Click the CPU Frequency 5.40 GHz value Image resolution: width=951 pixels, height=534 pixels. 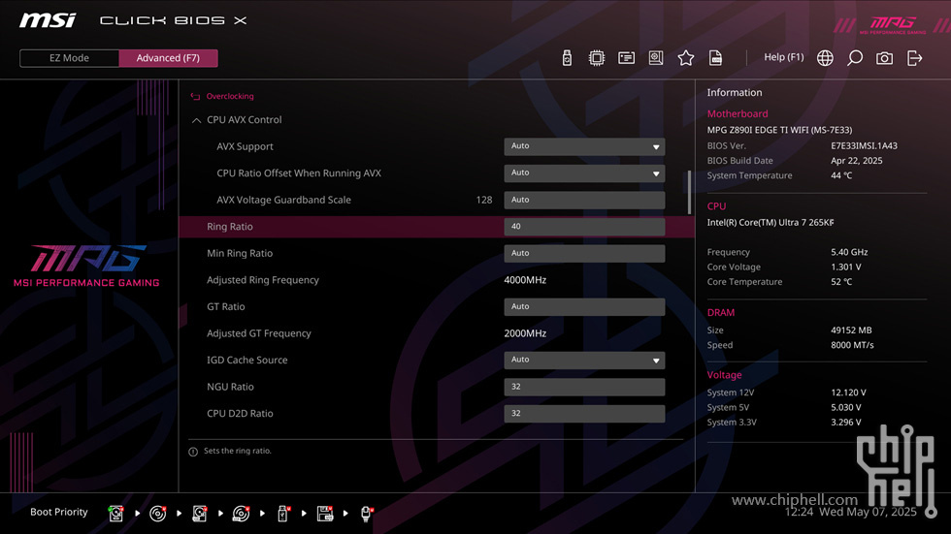tap(849, 253)
